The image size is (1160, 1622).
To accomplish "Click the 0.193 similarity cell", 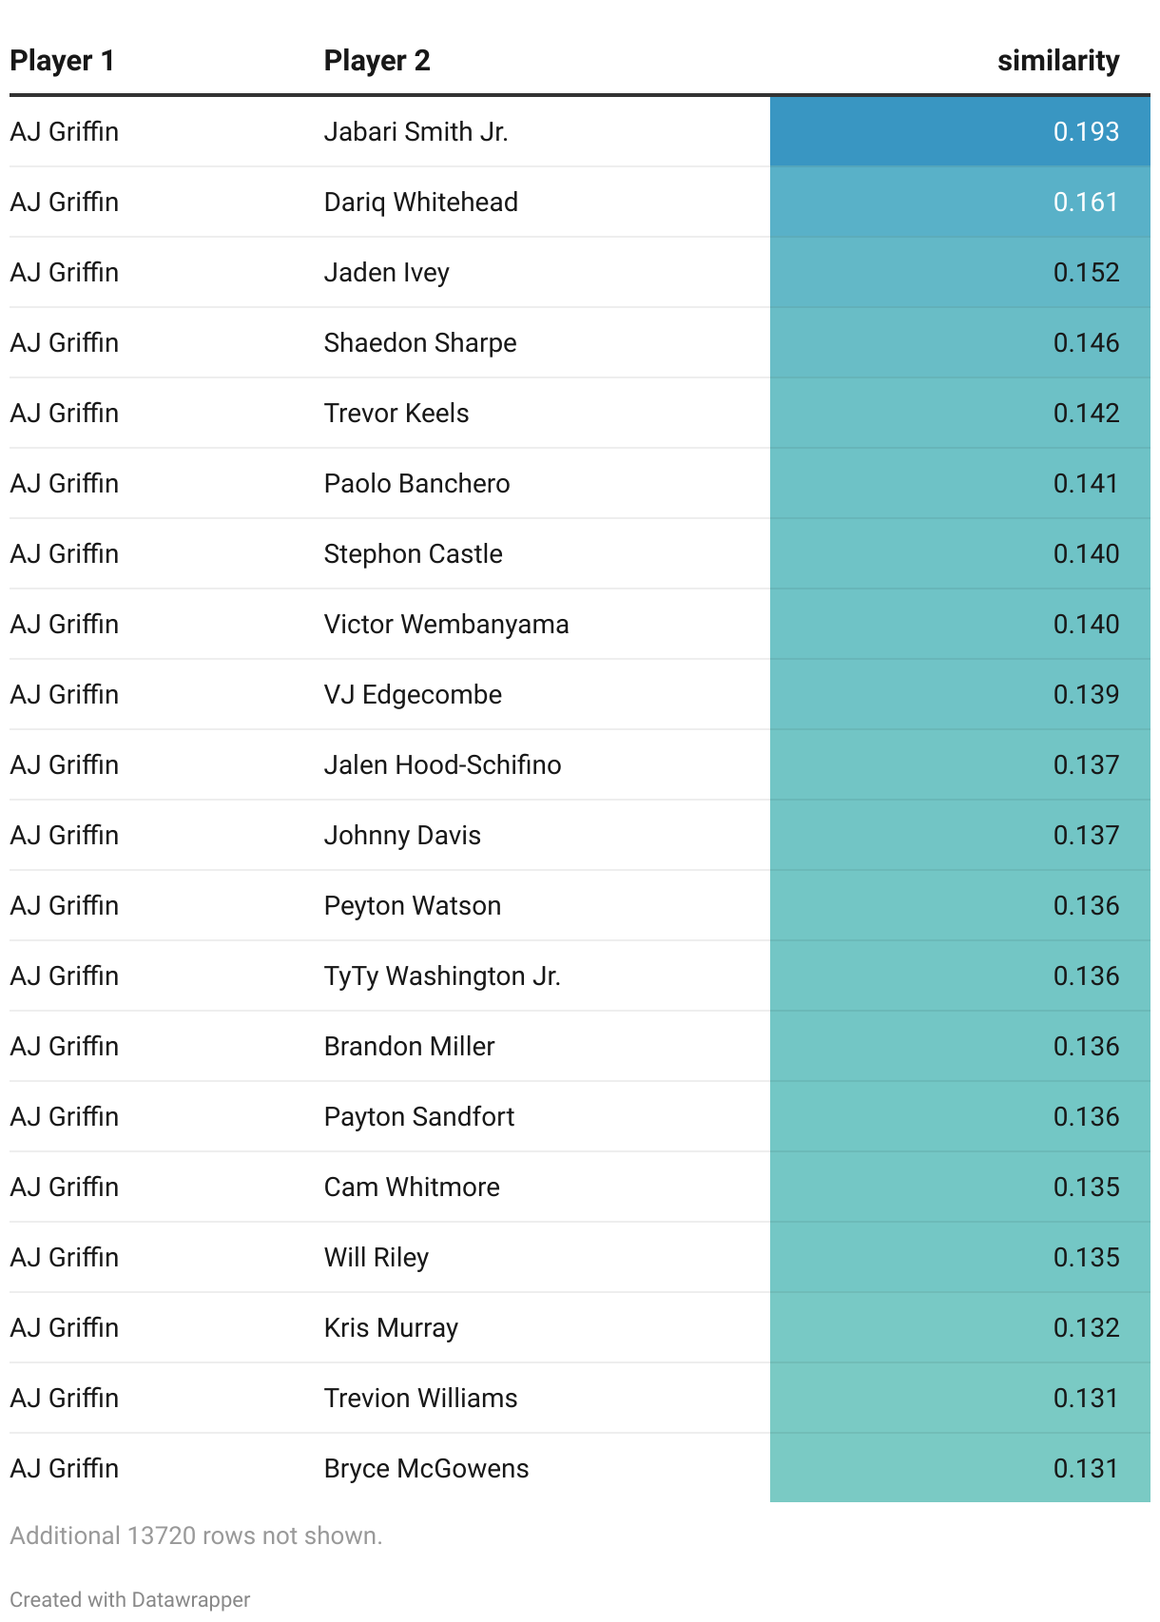I will pyautogui.click(x=1085, y=131).
